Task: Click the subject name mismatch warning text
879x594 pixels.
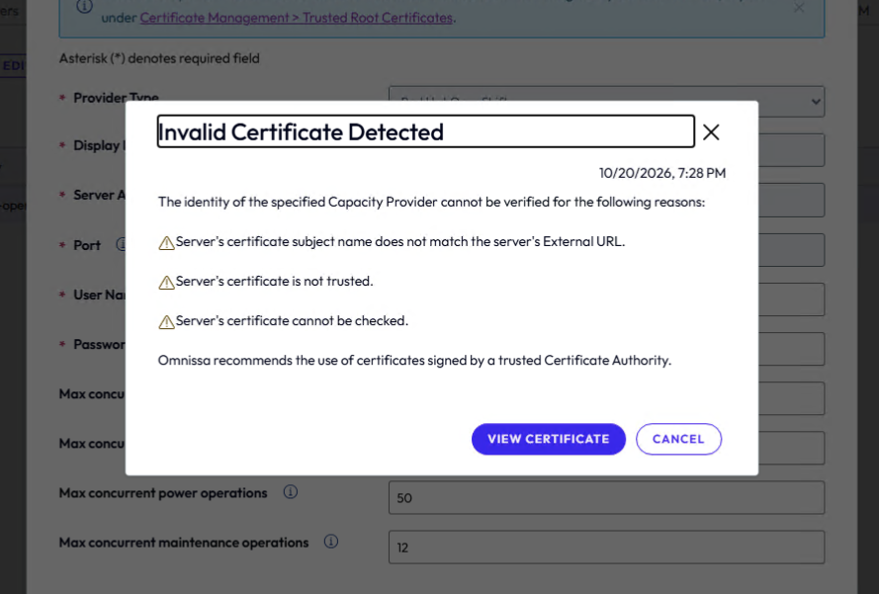Action: pyautogui.click(x=400, y=241)
